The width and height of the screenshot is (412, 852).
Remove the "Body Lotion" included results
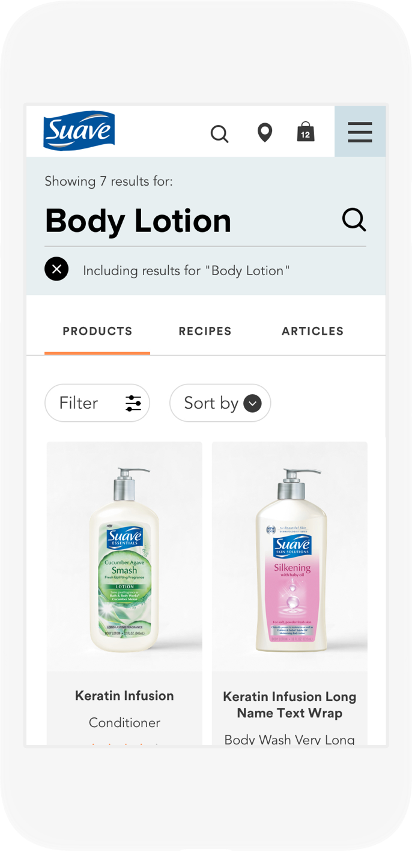pyautogui.click(x=56, y=269)
